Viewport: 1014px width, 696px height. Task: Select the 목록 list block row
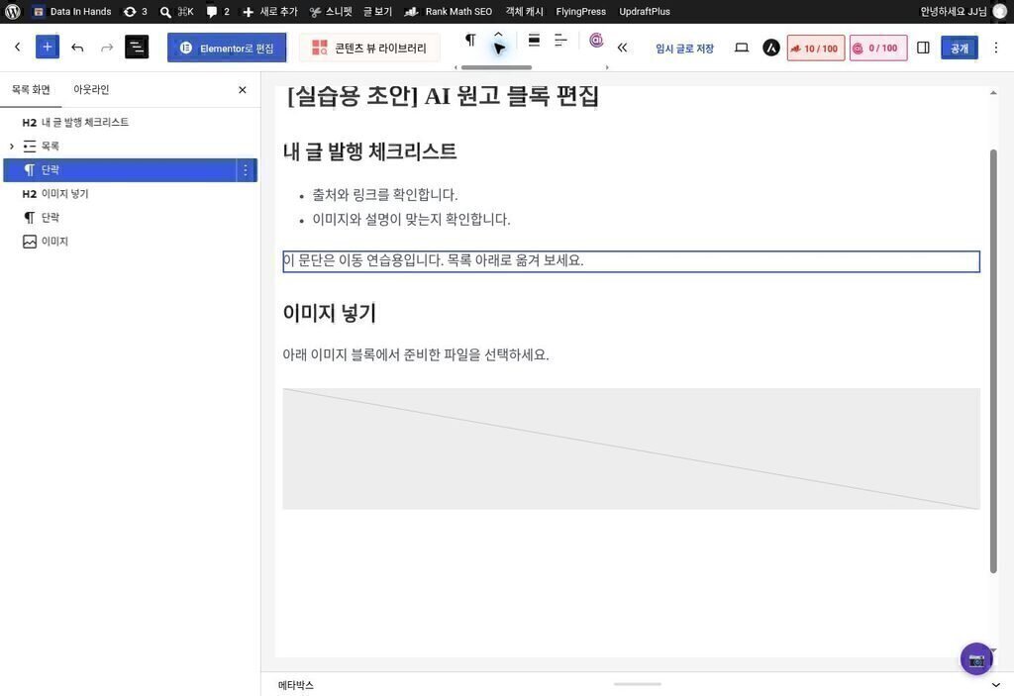click(130, 147)
